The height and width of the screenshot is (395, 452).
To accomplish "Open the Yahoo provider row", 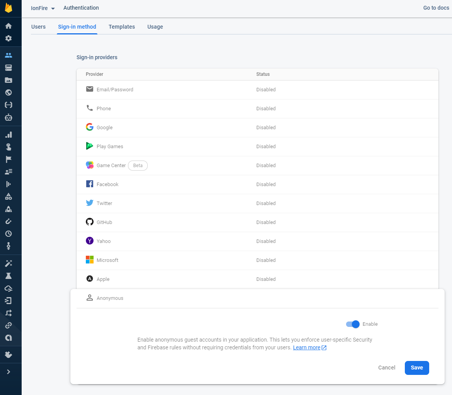I will pyautogui.click(x=258, y=241).
